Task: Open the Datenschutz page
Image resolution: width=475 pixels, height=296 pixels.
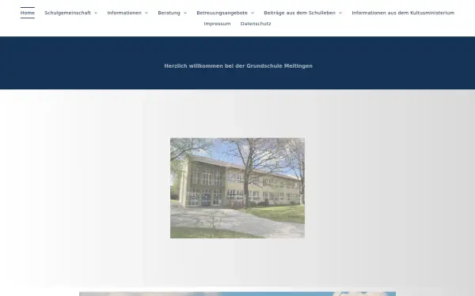Action: point(256,24)
